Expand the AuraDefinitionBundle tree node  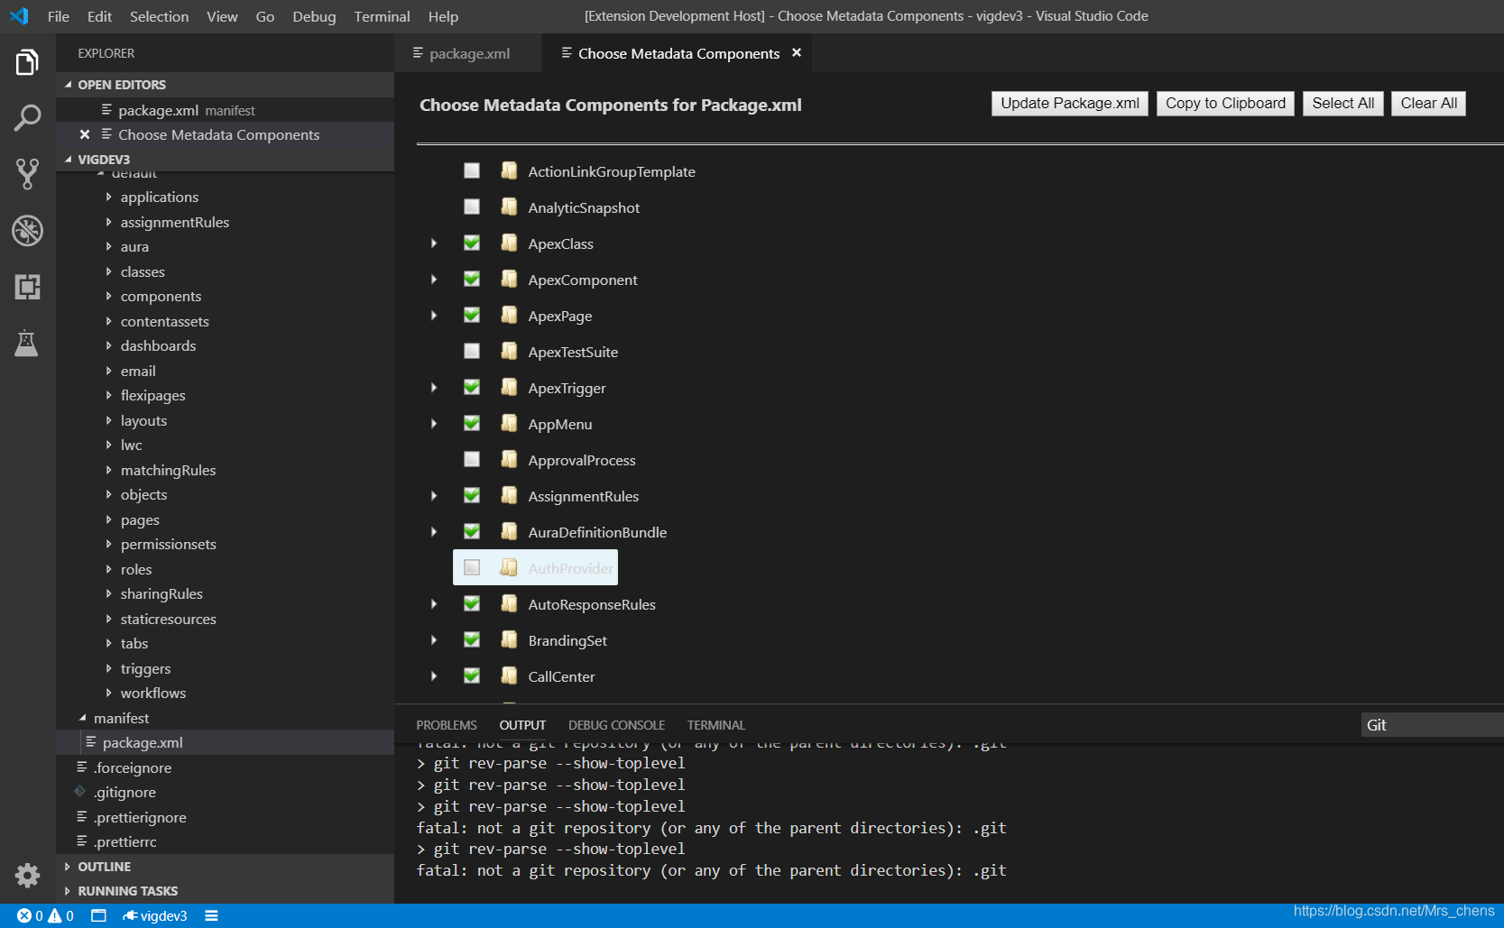433,531
